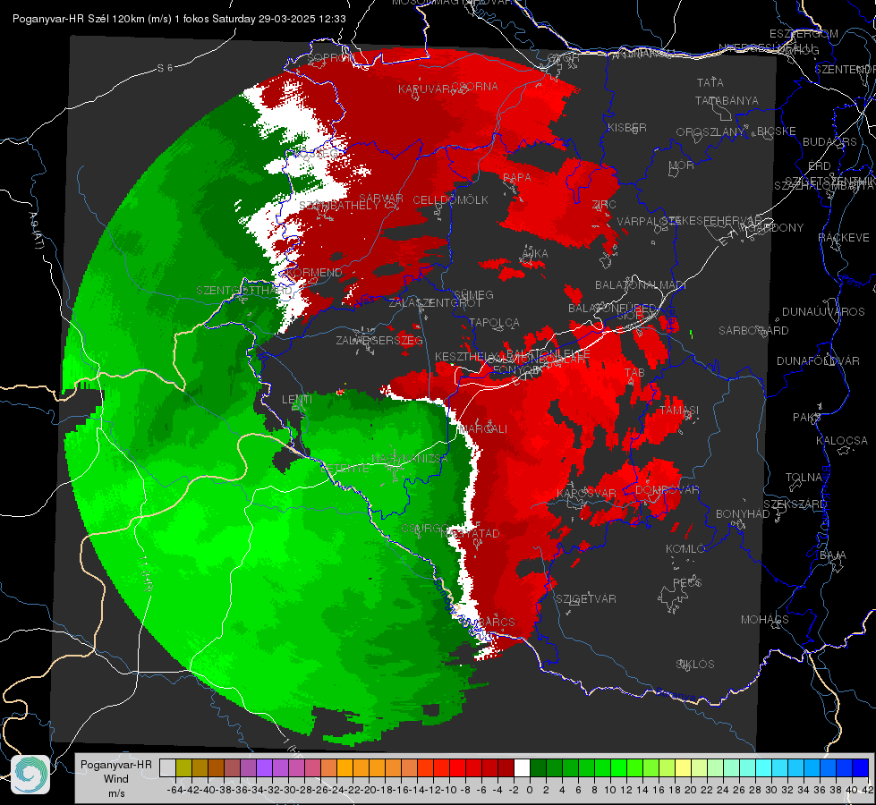Click the swirl logo icon beside the legend
This screenshot has width=876, height=805.
30,775
